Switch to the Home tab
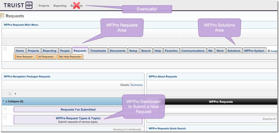The width and height of the screenshot is (279, 133). [20, 51]
